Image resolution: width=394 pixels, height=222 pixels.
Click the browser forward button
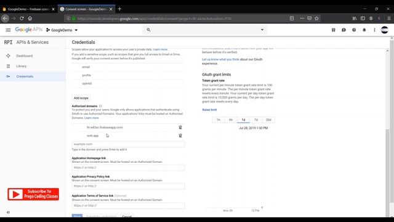tap(14, 18)
